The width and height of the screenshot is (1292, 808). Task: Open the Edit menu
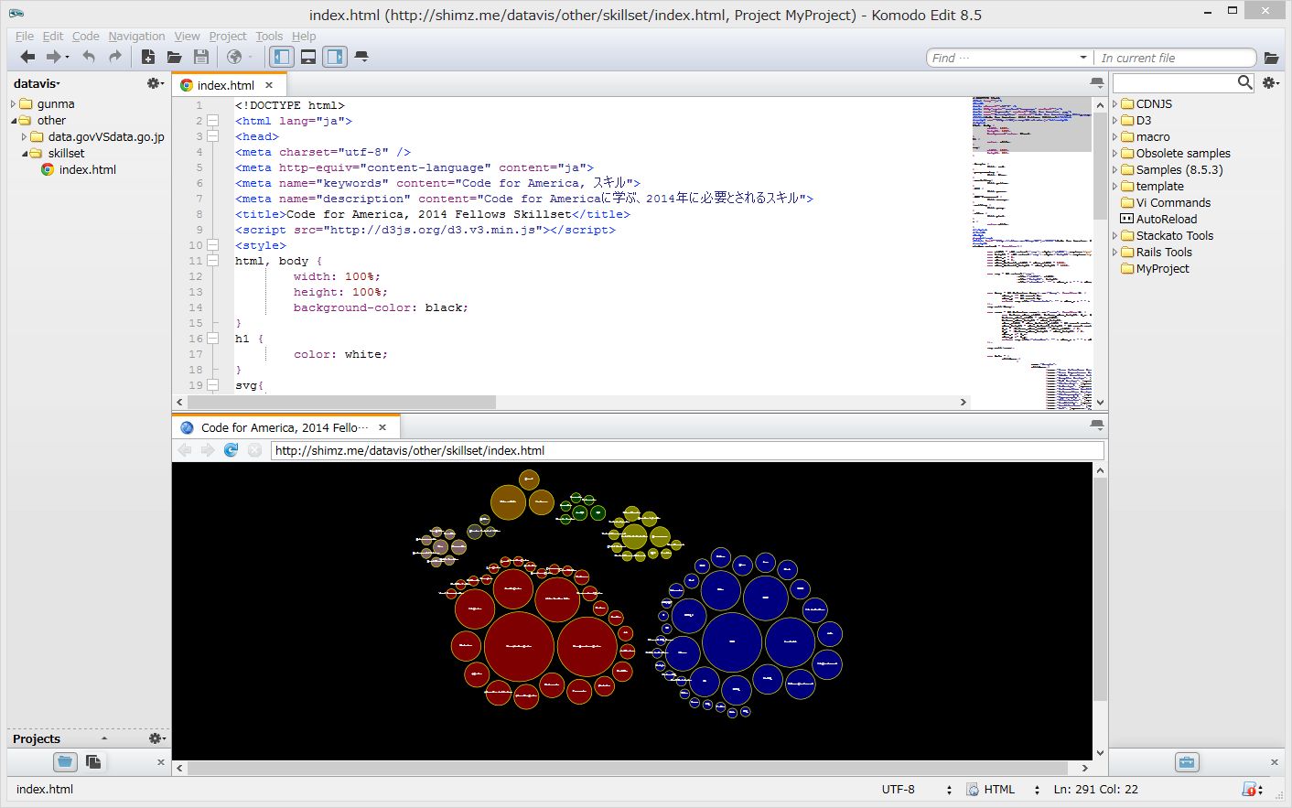[x=53, y=36]
